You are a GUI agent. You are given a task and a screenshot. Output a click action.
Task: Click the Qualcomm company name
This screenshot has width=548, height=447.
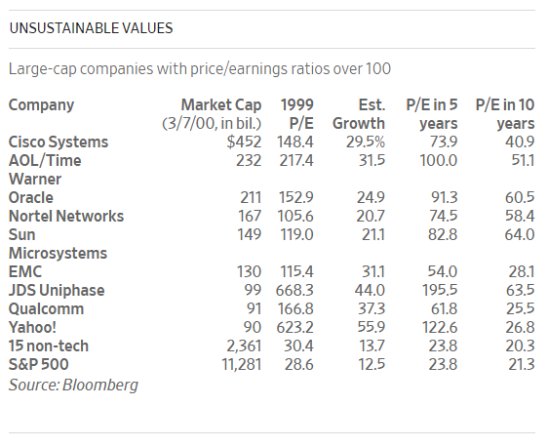(x=46, y=308)
